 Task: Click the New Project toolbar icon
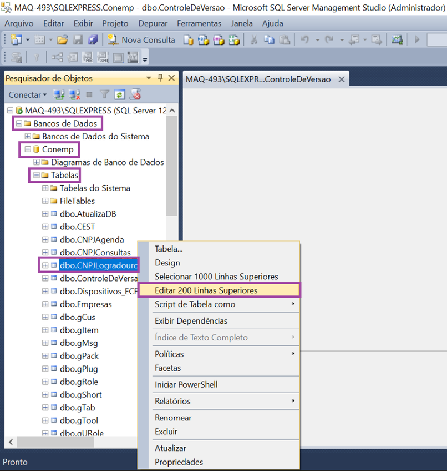[x=17, y=39]
